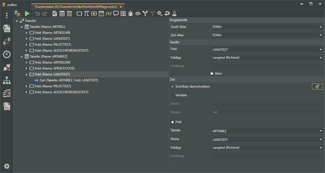The width and height of the screenshot is (325, 173).
Task: Open the Quell-Alias dropdown
Action: pyautogui.click(x=267, y=27)
